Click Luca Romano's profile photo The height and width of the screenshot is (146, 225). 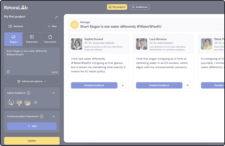point(141,44)
